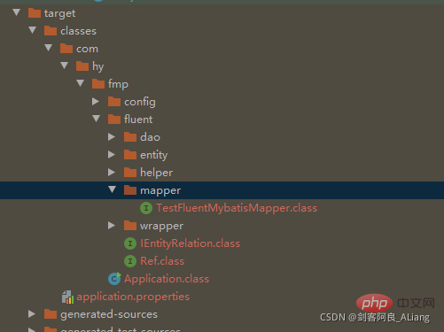This screenshot has width=444, height=332.
Task: Select the com package label
Action: coord(87,49)
